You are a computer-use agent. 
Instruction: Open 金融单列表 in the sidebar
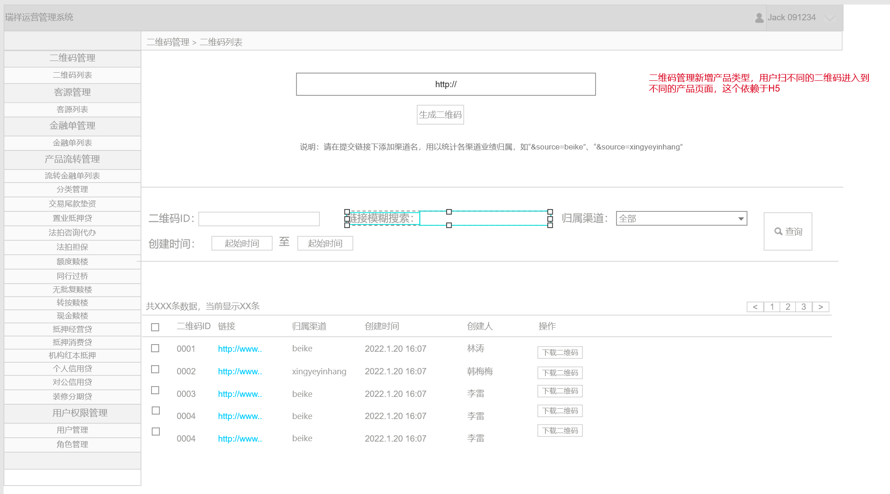(72, 143)
